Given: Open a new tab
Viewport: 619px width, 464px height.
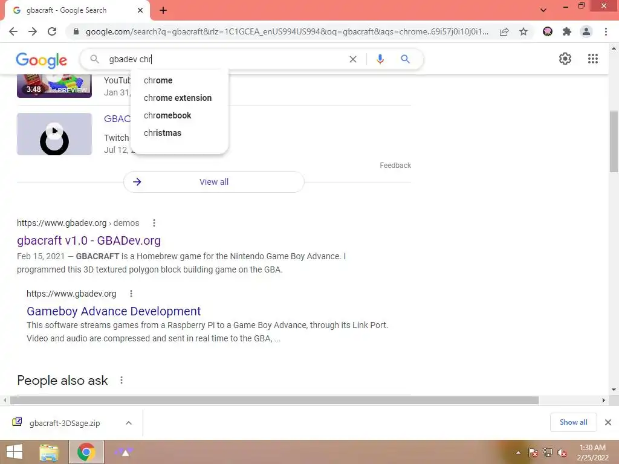Looking at the screenshot, I should (x=163, y=10).
